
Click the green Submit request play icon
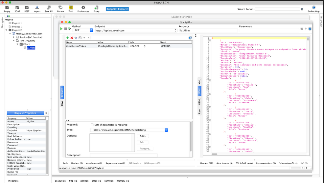point(61,29)
